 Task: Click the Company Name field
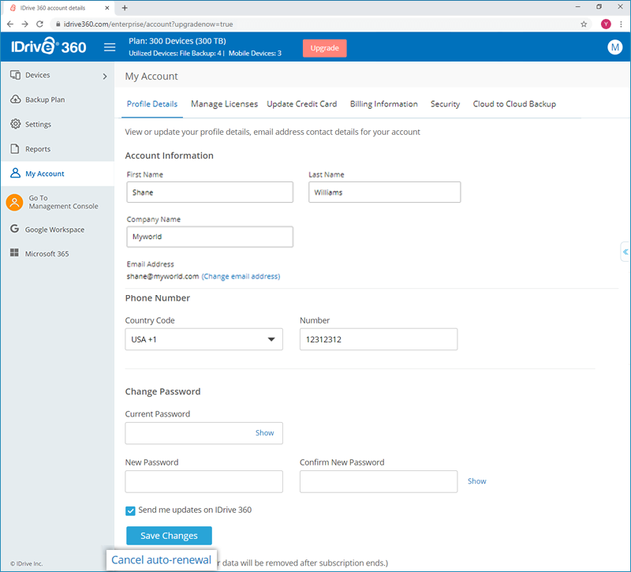coord(210,237)
